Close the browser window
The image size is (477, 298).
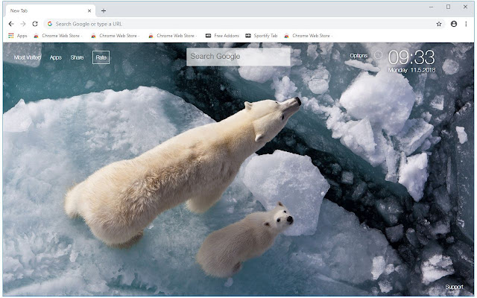465,7
